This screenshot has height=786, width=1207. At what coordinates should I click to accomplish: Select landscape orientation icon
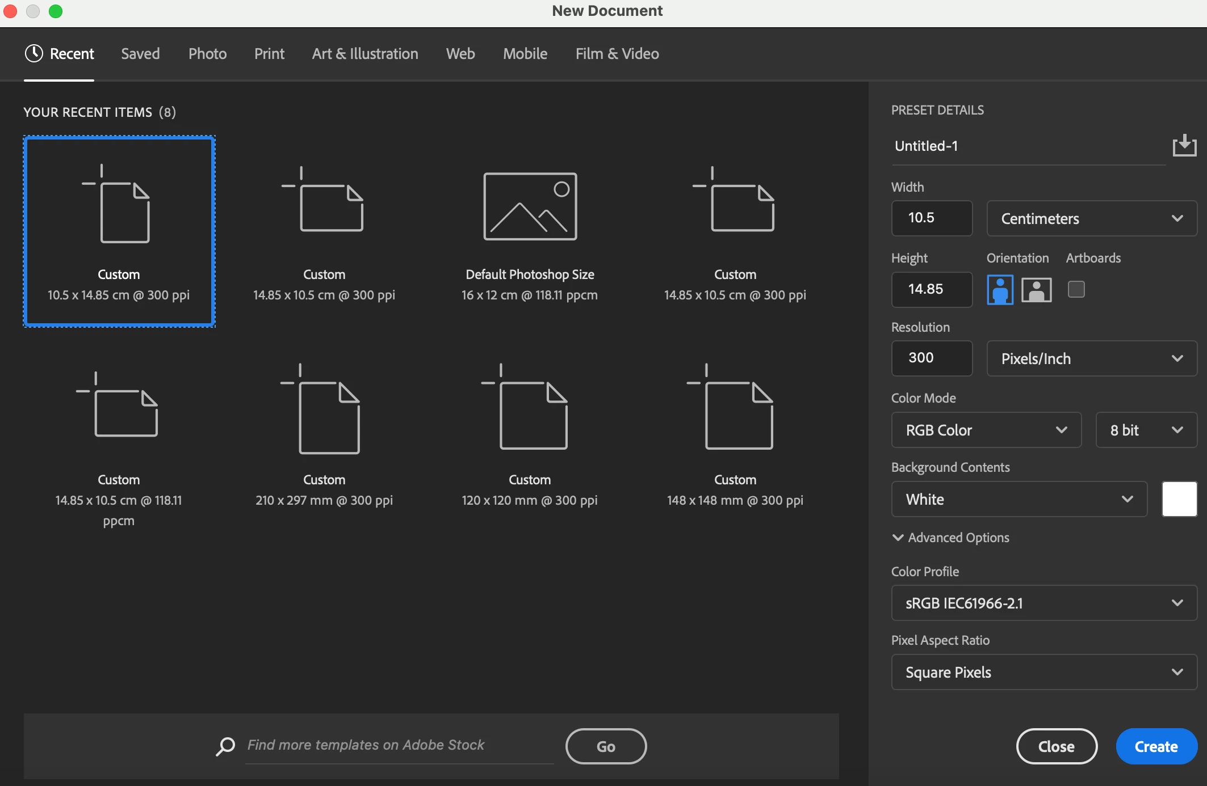click(x=1036, y=290)
